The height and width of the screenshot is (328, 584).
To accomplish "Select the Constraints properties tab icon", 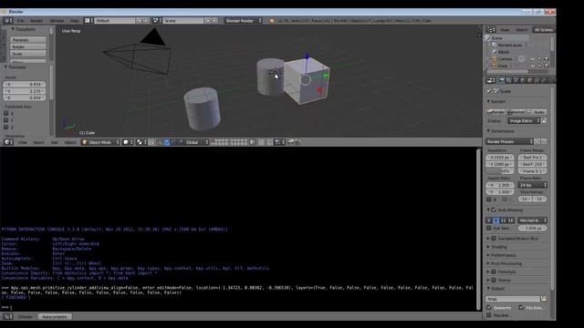I will click(x=537, y=80).
